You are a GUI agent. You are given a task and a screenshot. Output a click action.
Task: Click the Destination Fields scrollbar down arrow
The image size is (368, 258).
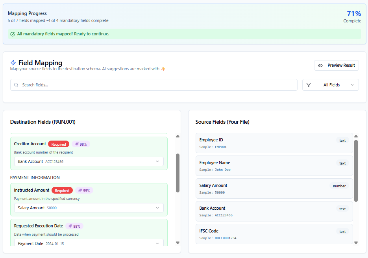(178, 243)
